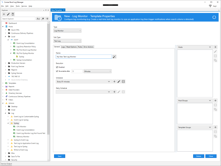Open the Edit menu
Image resolution: width=221 pixels, height=166 pixels.
(x=7, y=6)
